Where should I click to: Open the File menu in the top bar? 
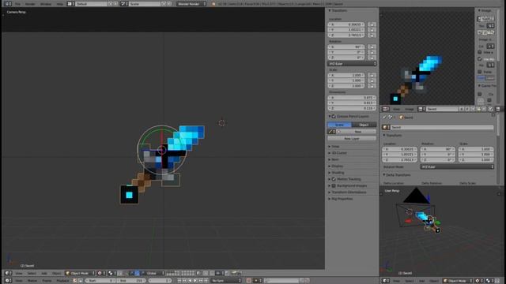pos(17,4)
